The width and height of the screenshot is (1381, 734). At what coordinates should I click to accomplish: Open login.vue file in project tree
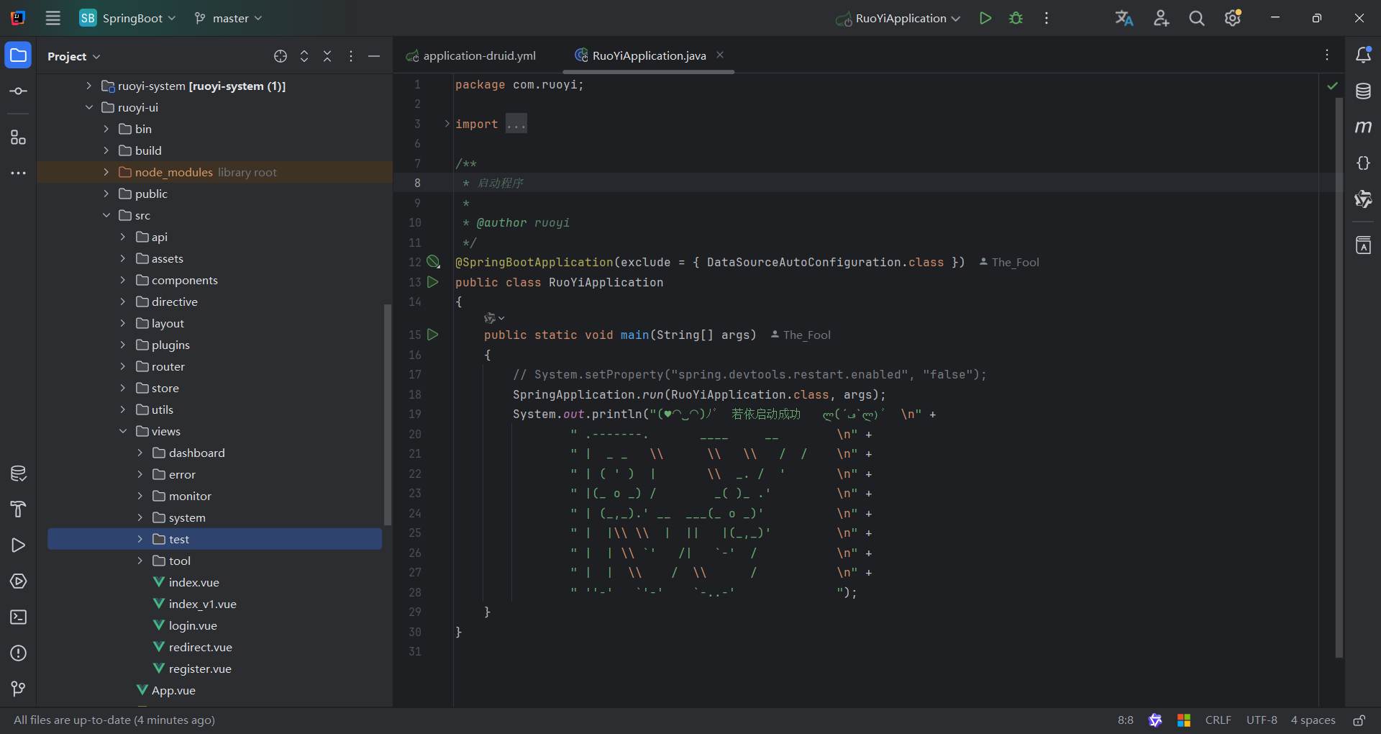coord(192,625)
